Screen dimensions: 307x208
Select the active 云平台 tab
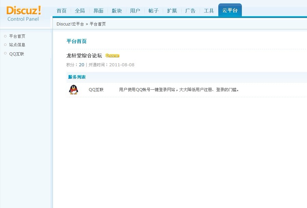click(x=230, y=10)
